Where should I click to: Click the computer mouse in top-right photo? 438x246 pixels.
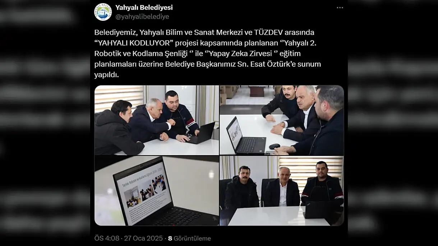click(x=275, y=146)
